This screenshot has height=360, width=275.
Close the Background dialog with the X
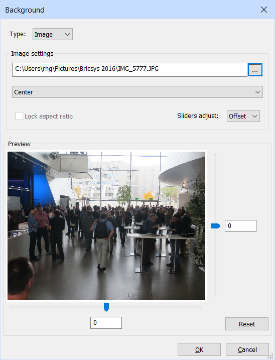pyautogui.click(x=264, y=10)
